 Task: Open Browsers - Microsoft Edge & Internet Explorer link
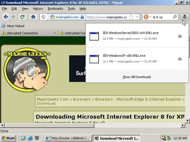tap(138, 99)
